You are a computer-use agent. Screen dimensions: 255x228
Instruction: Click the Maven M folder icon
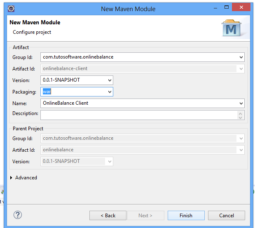(231, 28)
